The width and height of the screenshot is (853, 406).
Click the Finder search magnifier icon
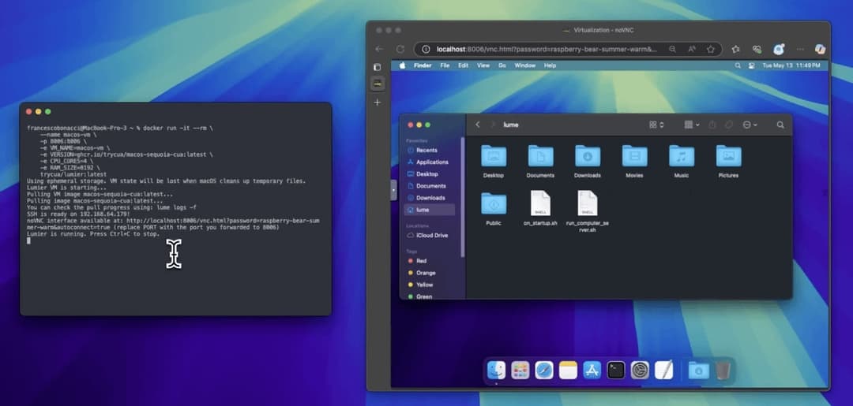tap(780, 125)
